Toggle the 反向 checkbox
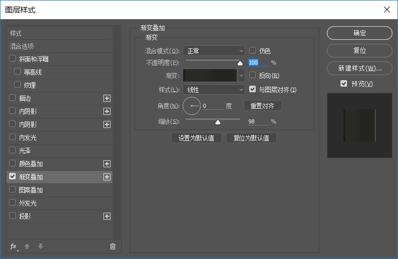Image resolution: width=398 pixels, height=259 pixels. tap(253, 75)
